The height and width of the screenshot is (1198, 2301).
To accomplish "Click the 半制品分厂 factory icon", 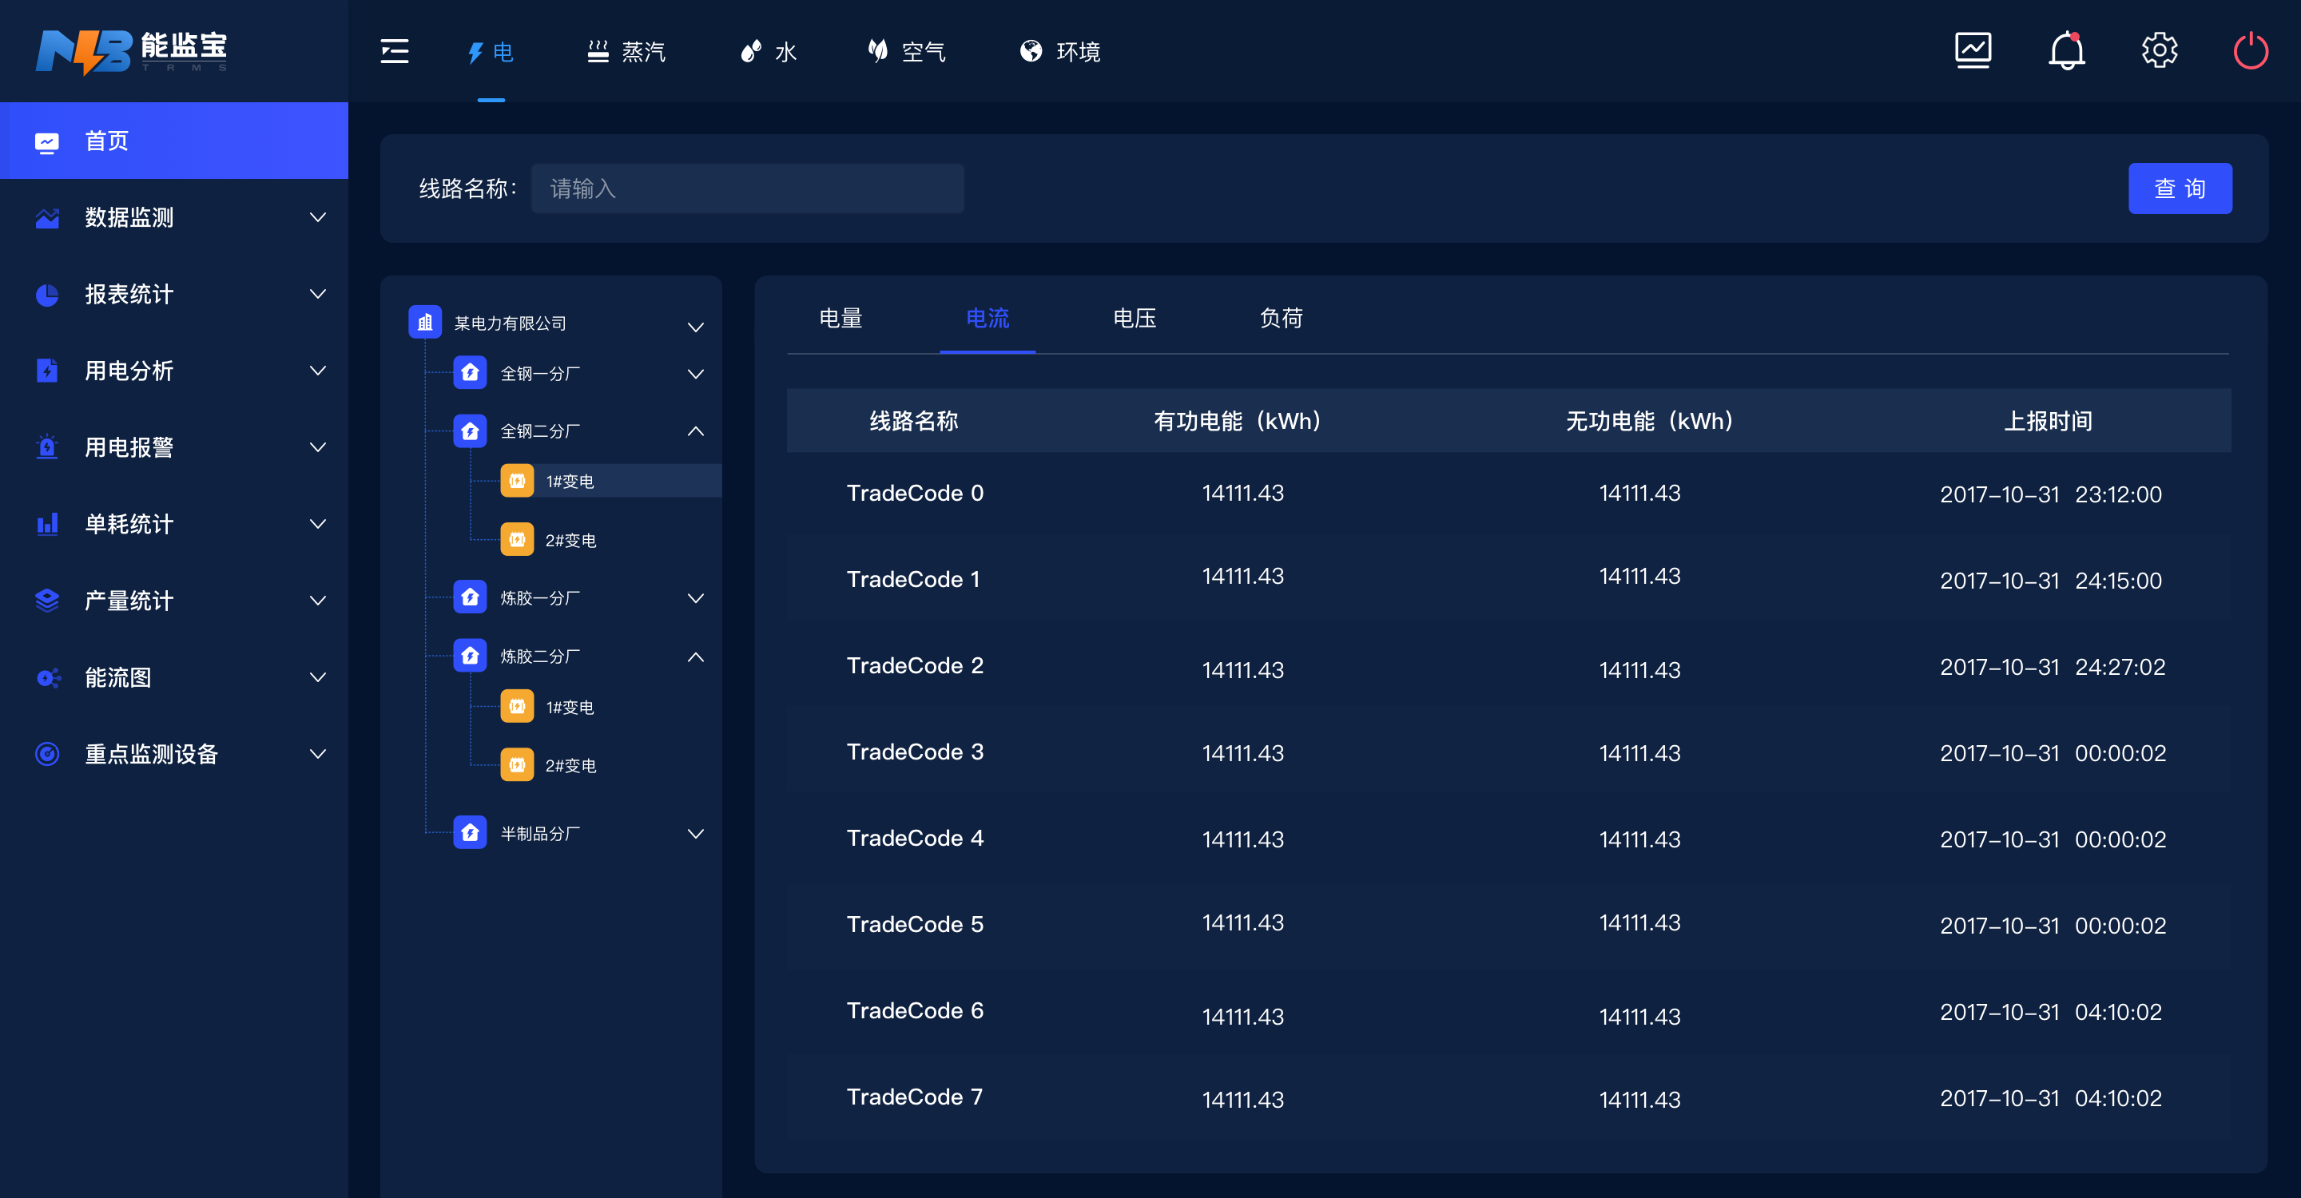I will pyautogui.click(x=470, y=832).
